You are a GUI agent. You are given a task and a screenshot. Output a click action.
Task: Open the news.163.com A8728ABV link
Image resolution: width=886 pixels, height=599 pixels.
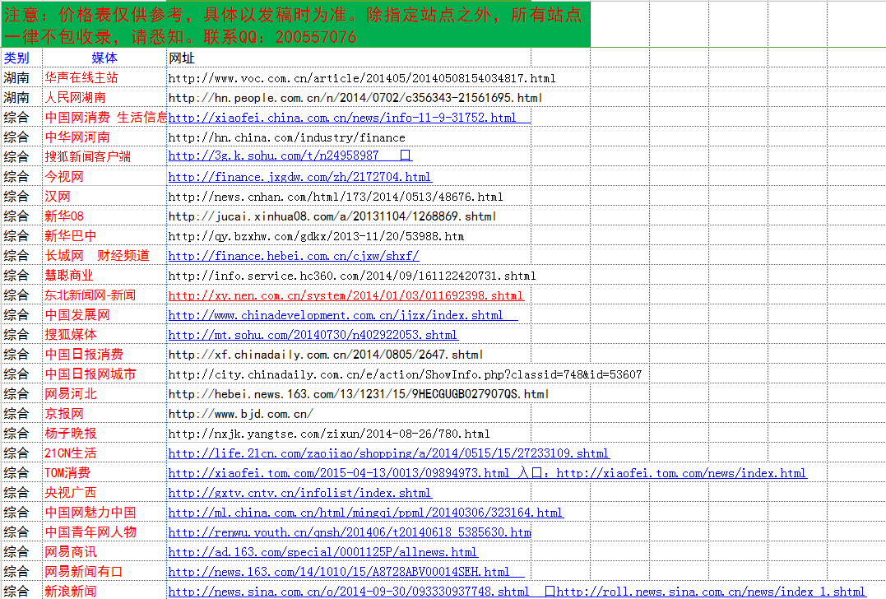(338, 572)
